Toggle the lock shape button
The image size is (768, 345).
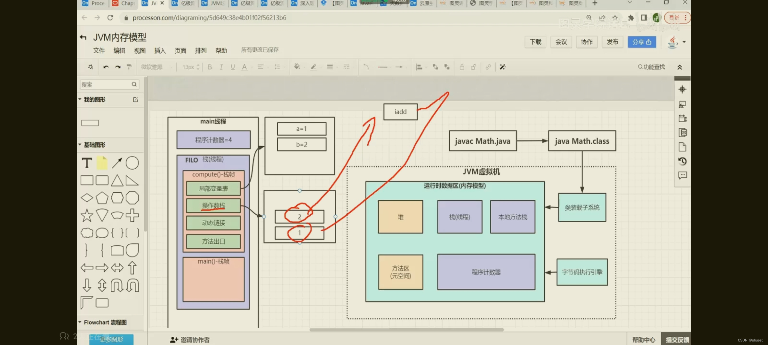(x=462, y=67)
